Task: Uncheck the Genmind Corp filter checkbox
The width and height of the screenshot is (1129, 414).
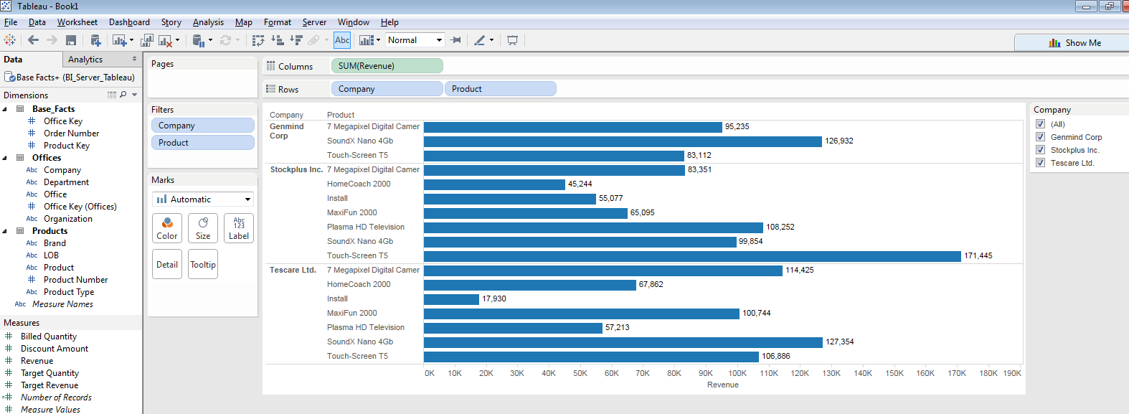Action: click(1040, 137)
